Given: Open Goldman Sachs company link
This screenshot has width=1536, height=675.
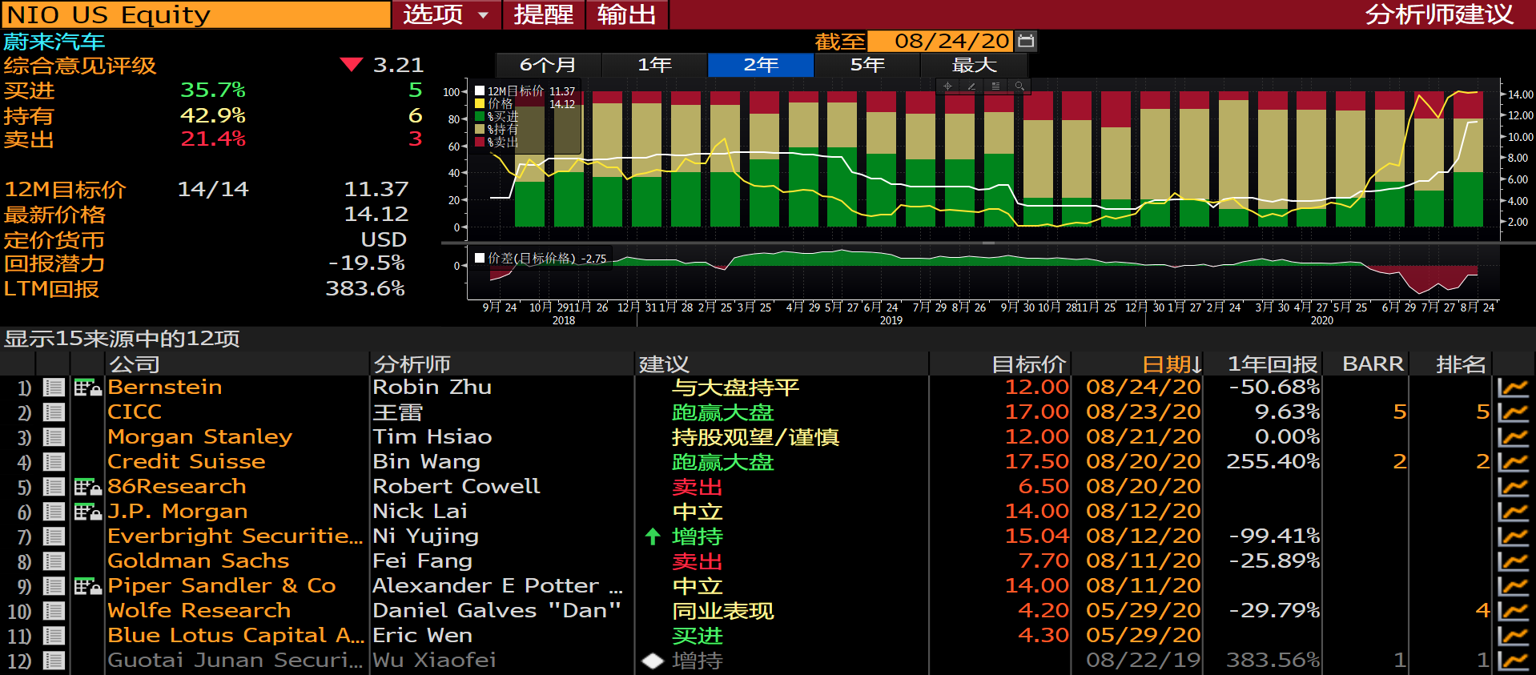Looking at the screenshot, I should point(199,561).
